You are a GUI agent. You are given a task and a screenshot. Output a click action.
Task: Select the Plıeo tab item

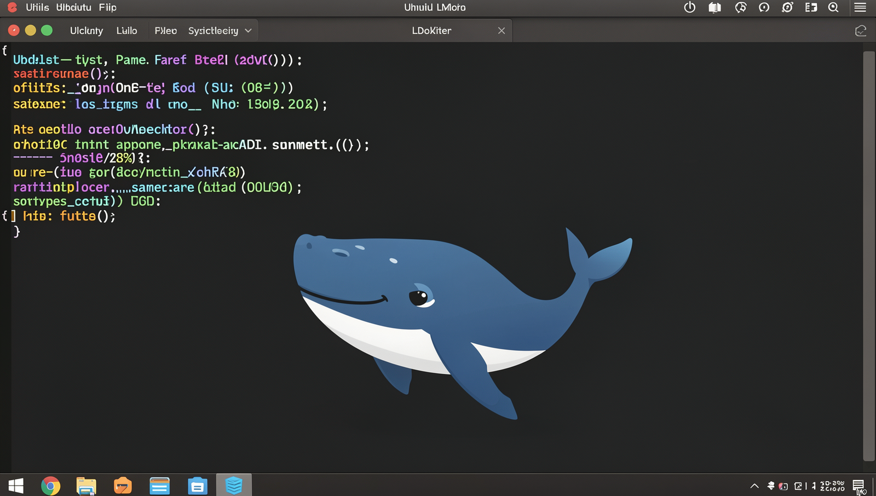[166, 31]
